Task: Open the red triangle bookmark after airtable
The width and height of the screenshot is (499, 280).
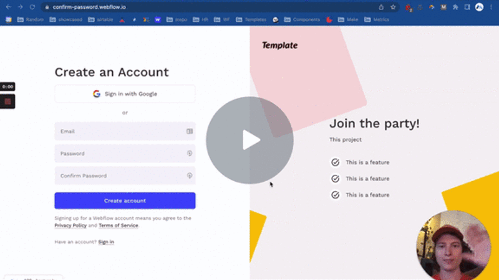Action: click(x=122, y=20)
